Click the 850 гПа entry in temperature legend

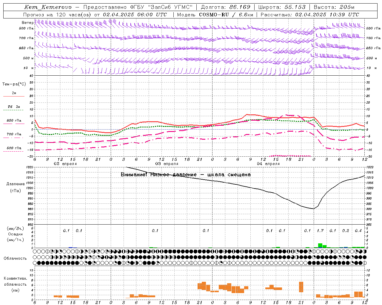pyautogui.click(x=14, y=121)
